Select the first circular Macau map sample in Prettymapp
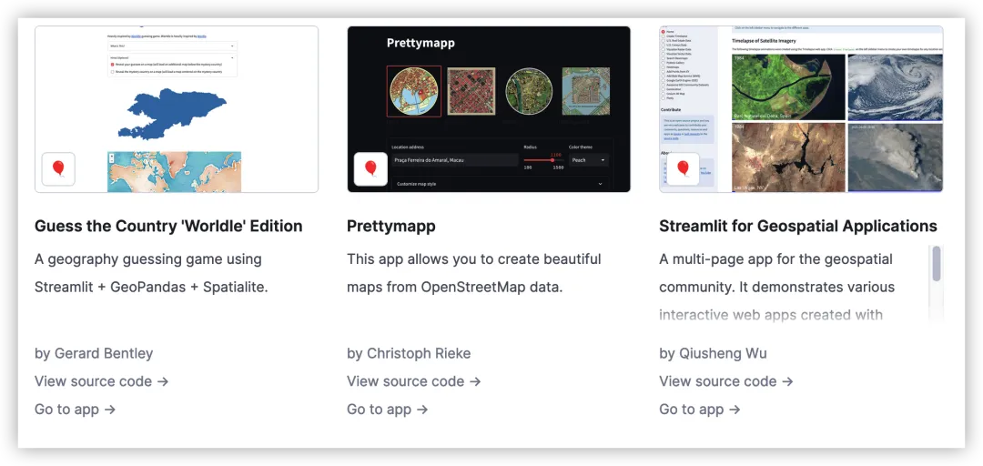The image size is (983, 466). tap(414, 92)
